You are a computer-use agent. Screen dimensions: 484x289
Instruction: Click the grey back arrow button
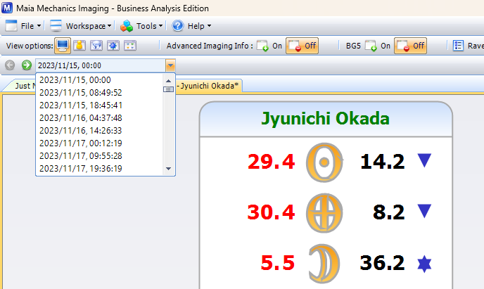pos(10,65)
